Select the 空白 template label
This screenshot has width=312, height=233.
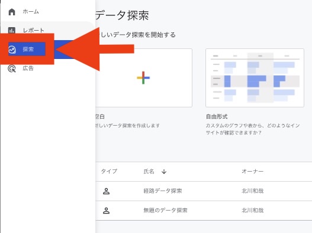tap(100, 117)
